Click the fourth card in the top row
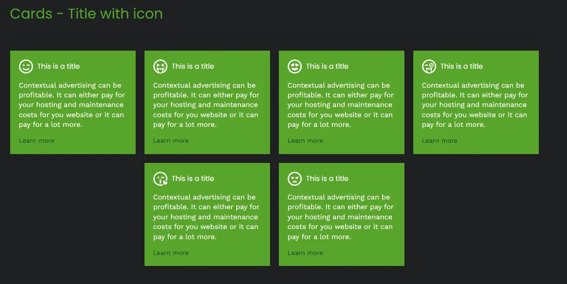 click(x=476, y=102)
